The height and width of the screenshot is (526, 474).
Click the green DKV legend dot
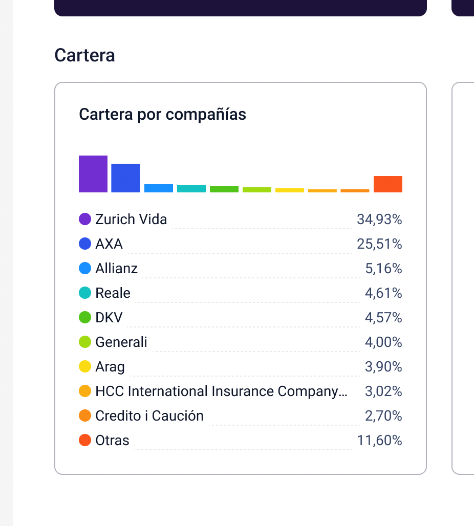(x=85, y=318)
